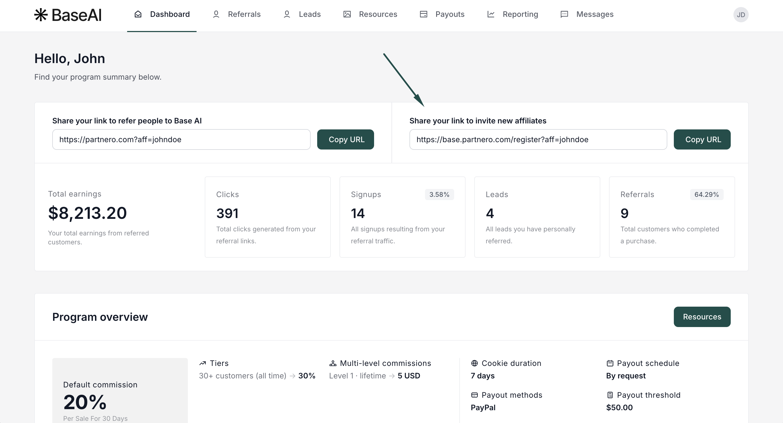Switch to the Payouts tab
Screen dimensions: 783x423
[450, 14]
